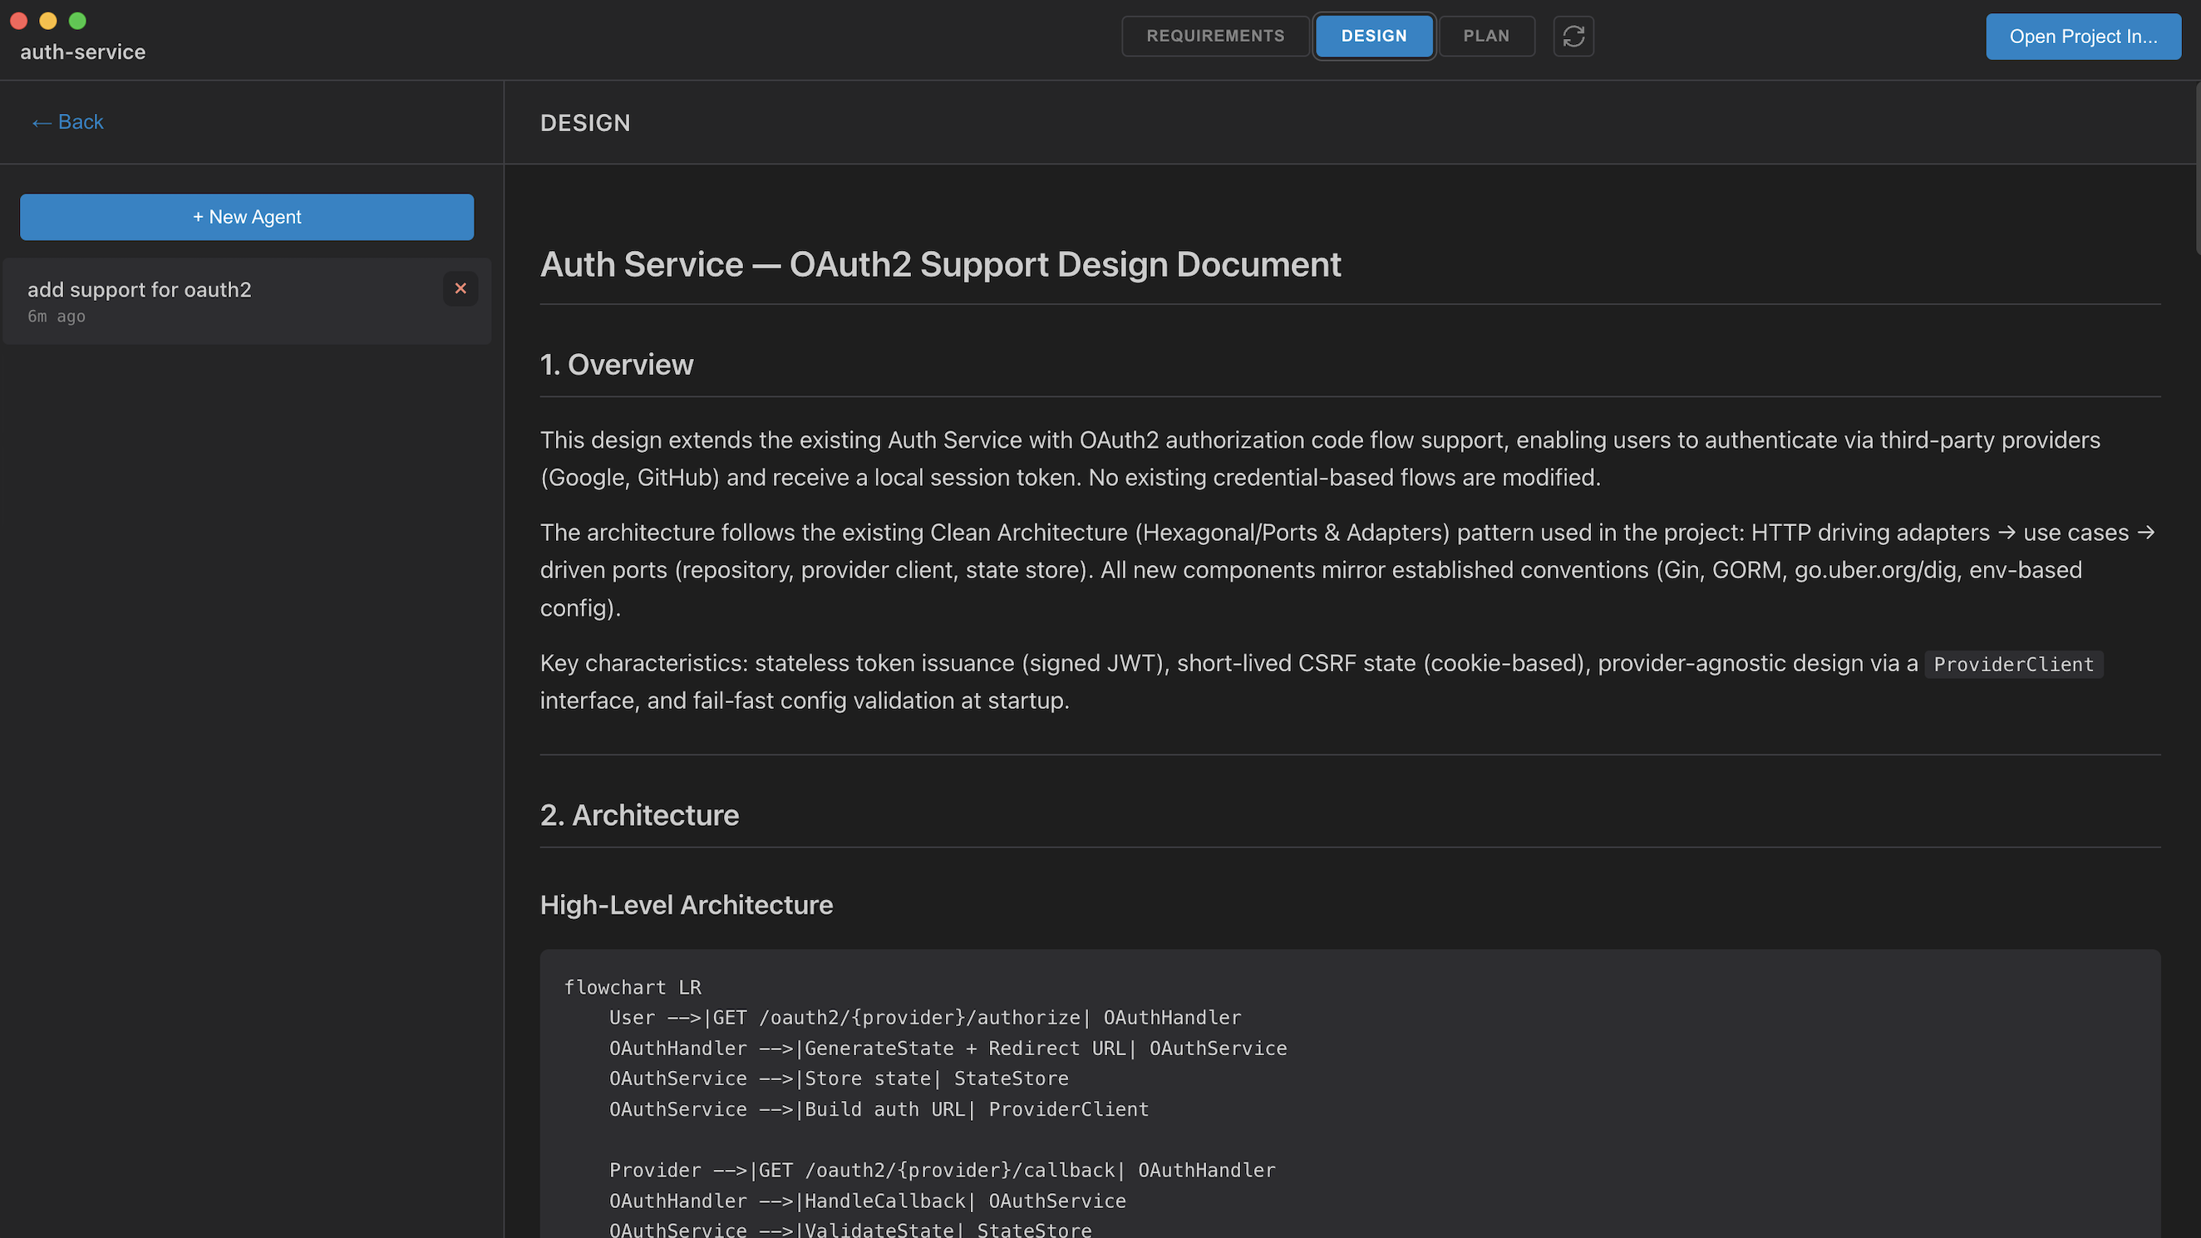Click the Open Project In... button
The image size is (2201, 1238).
2083,37
